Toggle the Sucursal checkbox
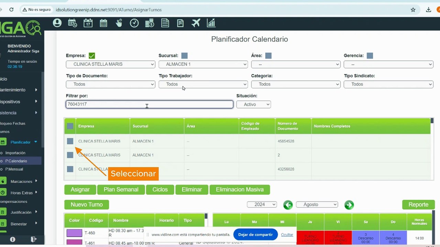The width and height of the screenshot is (440, 247). (x=184, y=56)
